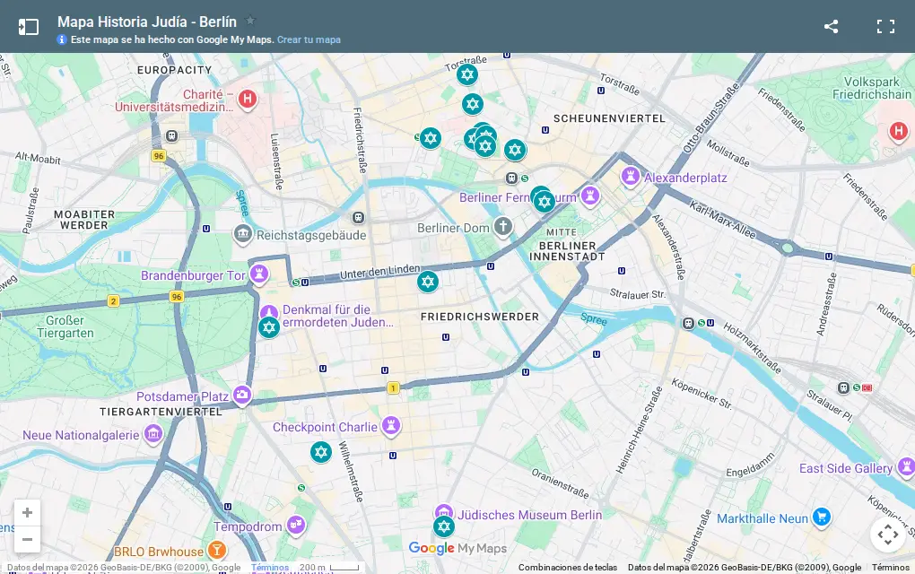Image resolution: width=915 pixels, height=574 pixels.
Task: Click the 'Volkspark Friedrichshain' park label
Action: [872, 88]
